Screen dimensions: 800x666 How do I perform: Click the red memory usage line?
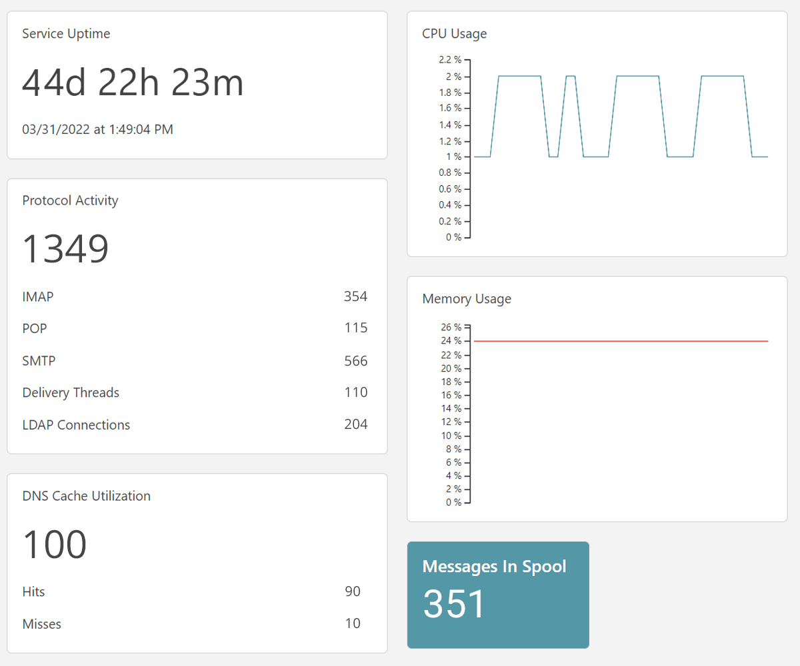620,341
